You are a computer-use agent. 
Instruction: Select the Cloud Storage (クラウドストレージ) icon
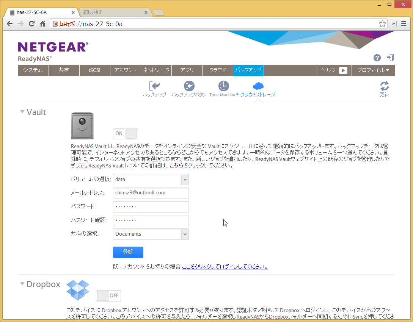tap(258, 86)
